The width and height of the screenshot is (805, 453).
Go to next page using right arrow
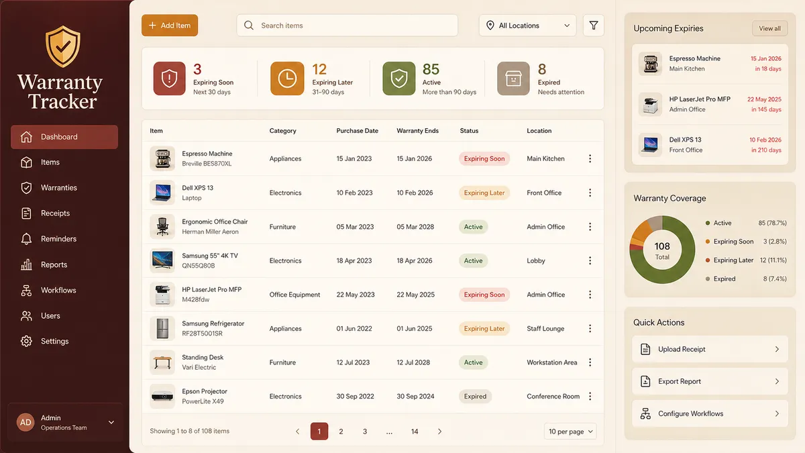point(439,432)
